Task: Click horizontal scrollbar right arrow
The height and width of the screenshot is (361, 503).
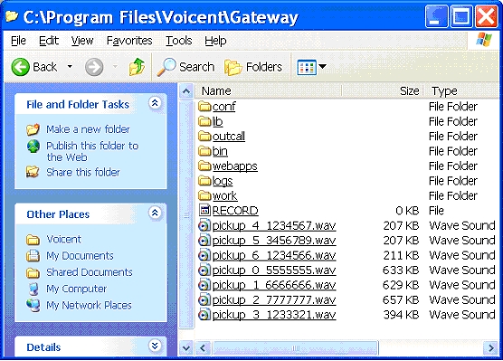Action: pos(491,347)
